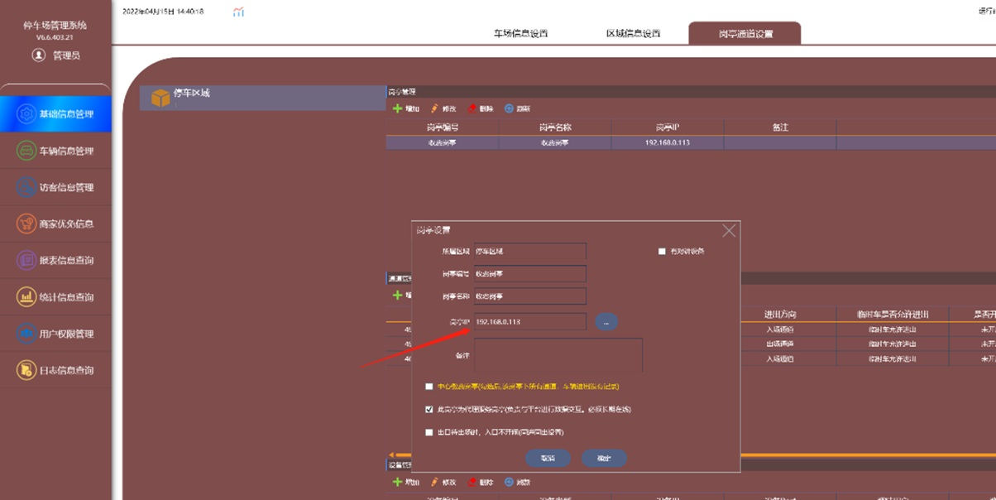Click the "..." button beside 岗亭IP
The image size is (996, 500).
click(x=606, y=321)
